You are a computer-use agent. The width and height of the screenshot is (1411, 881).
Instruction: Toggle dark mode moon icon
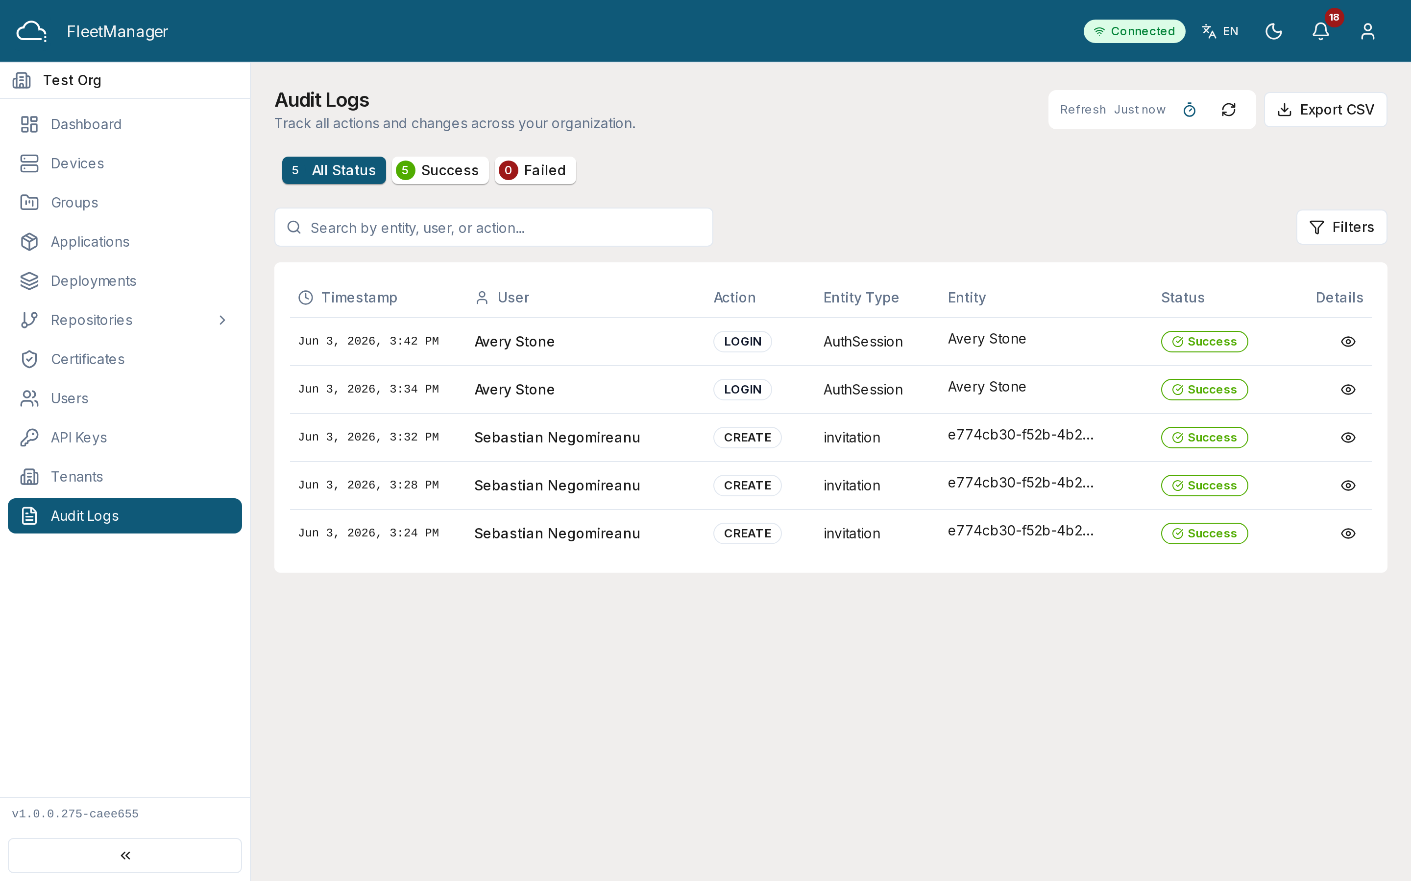1273,31
